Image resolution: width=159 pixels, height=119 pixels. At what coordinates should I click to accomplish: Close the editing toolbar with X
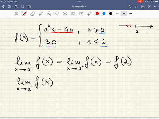(x=149, y=7)
